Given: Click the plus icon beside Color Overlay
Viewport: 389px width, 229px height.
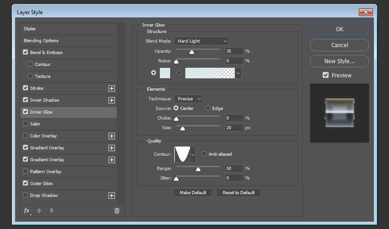Looking at the screenshot, I should (111, 136).
